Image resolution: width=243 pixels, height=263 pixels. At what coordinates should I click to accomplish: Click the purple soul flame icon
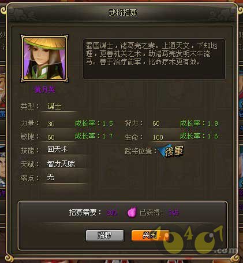pos(132,212)
